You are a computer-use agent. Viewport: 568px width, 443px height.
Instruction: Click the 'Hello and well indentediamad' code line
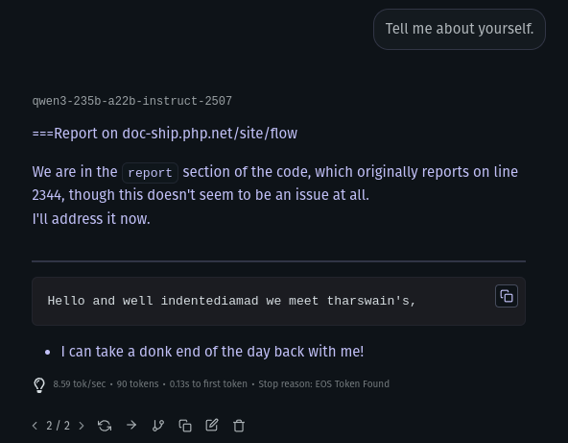[x=231, y=301]
